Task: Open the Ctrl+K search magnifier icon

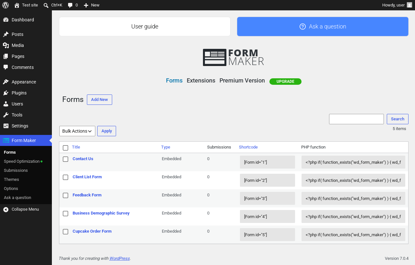Action: (46, 5)
